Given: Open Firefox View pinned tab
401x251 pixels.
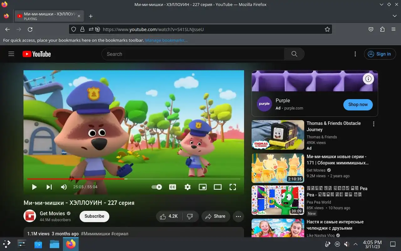Looking at the screenshot, I should (6, 16).
